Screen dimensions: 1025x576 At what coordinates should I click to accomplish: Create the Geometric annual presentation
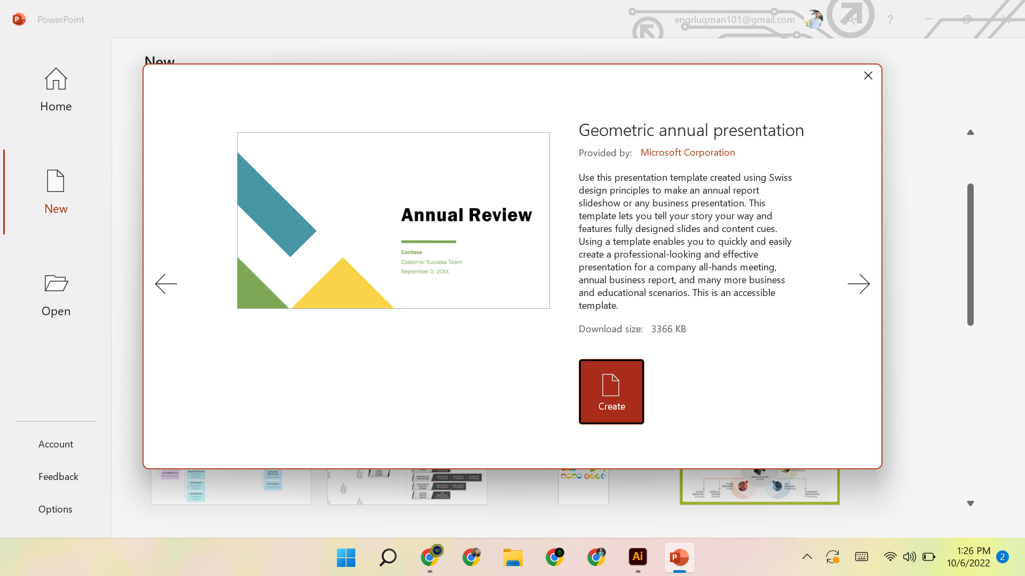(611, 391)
